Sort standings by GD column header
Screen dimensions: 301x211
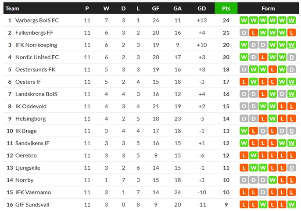click(201, 8)
